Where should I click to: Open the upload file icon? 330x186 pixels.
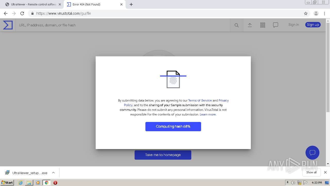click(250, 25)
